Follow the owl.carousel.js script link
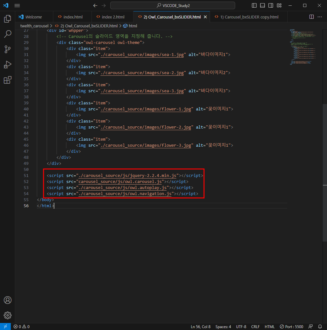 coord(120,182)
